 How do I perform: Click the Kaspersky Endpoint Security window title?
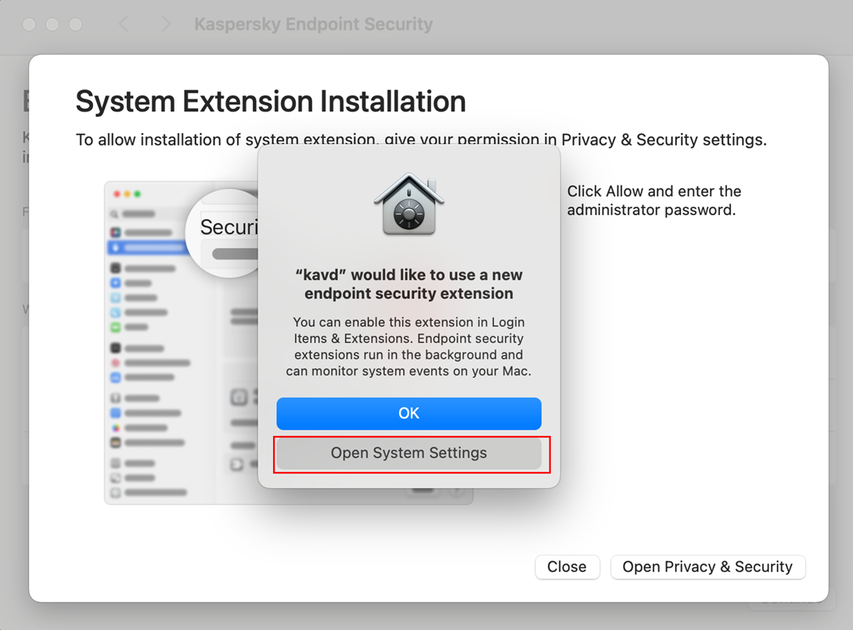(313, 24)
